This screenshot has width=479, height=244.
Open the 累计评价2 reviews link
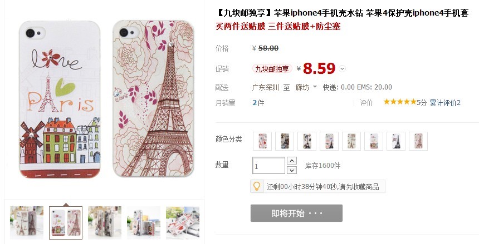(445, 103)
